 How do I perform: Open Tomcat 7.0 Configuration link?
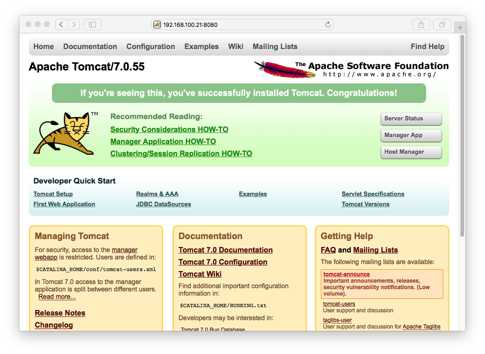click(223, 262)
